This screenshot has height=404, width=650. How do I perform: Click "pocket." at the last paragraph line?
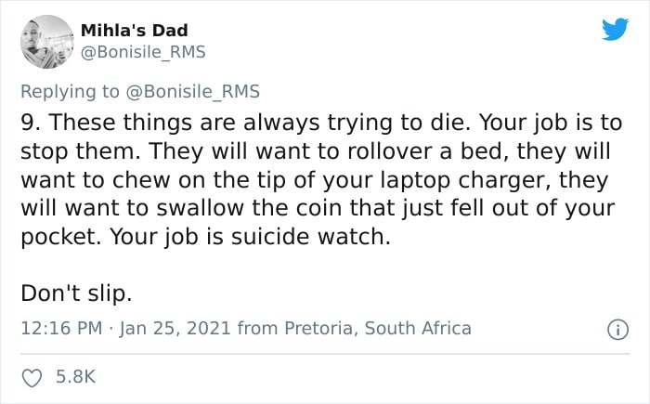pos(61,237)
